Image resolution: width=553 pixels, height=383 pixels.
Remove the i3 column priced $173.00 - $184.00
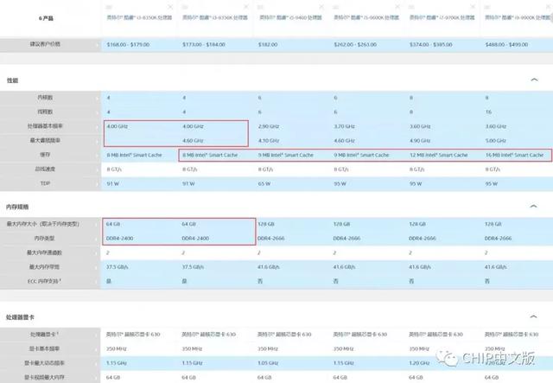(x=246, y=7)
